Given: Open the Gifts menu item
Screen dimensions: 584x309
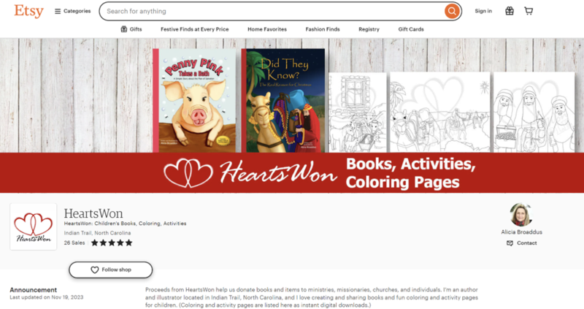Looking at the screenshot, I should pyautogui.click(x=131, y=29).
